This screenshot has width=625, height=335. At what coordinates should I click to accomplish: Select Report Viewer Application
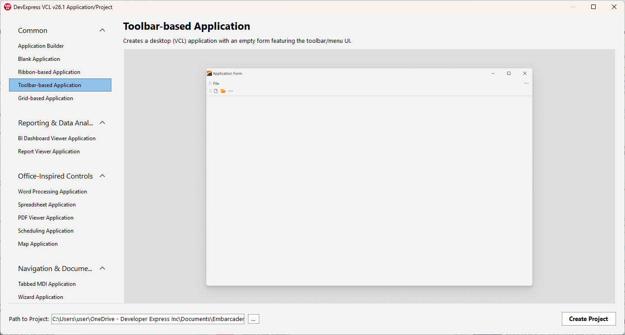pyautogui.click(x=60, y=151)
